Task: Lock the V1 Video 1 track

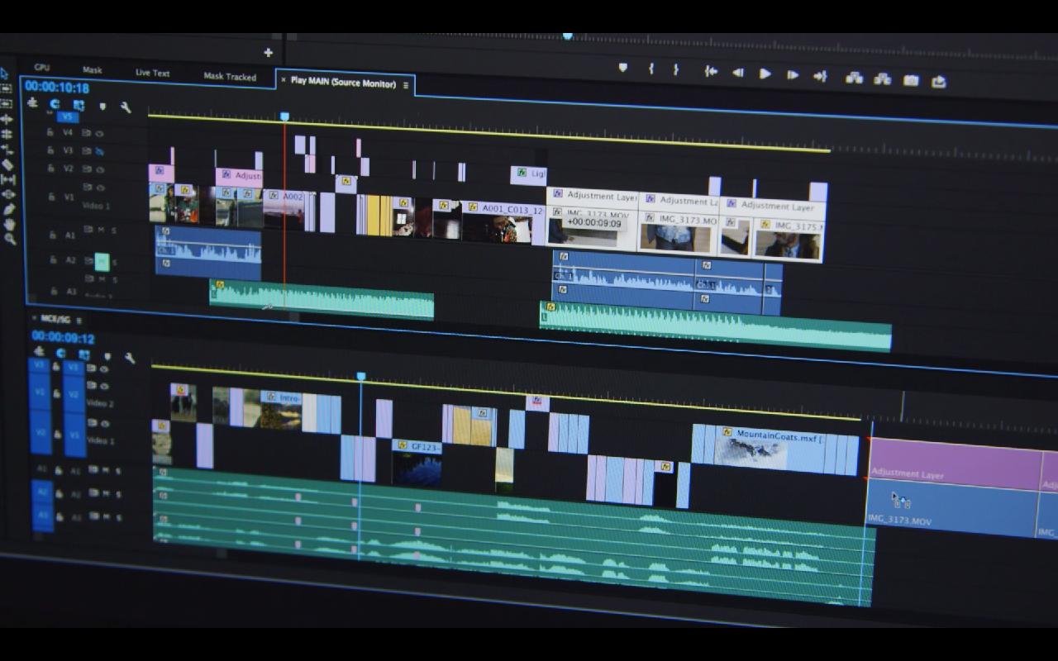Action: tap(51, 197)
